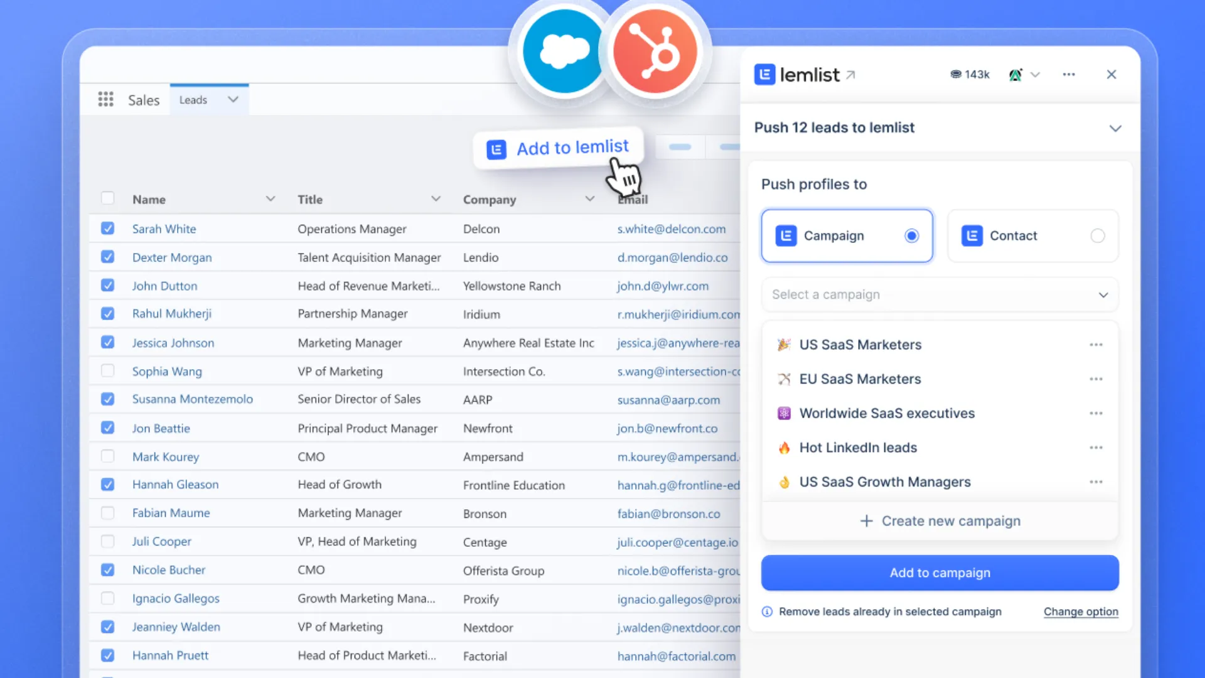Uncheck Dexter Morgan's row checkbox
The width and height of the screenshot is (1205, 678).
(107, 257)
